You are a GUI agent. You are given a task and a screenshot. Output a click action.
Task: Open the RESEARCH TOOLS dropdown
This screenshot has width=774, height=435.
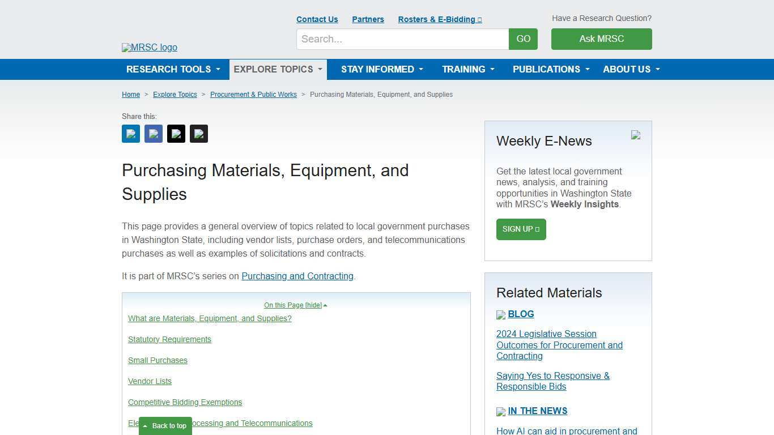(173, 69)
